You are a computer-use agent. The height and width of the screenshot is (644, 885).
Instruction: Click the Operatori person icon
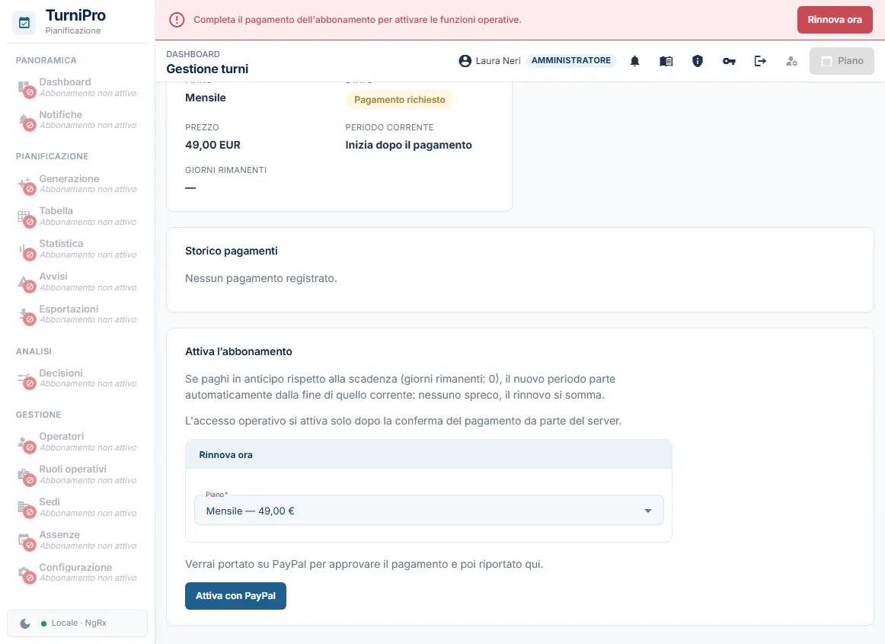coord(24,442)
